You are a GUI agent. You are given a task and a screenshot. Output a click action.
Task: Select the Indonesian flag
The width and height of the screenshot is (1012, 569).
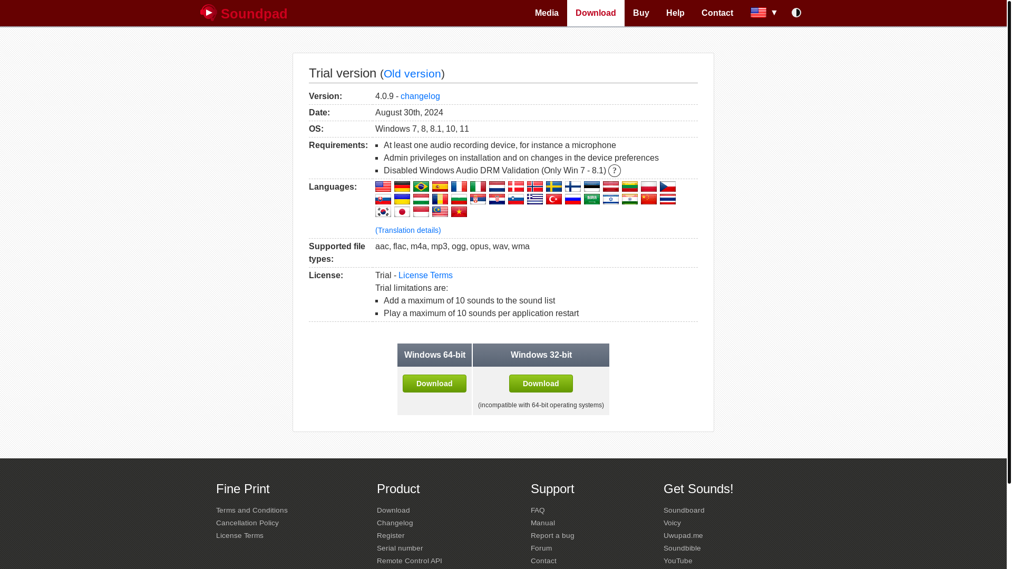tap(421, 212)
